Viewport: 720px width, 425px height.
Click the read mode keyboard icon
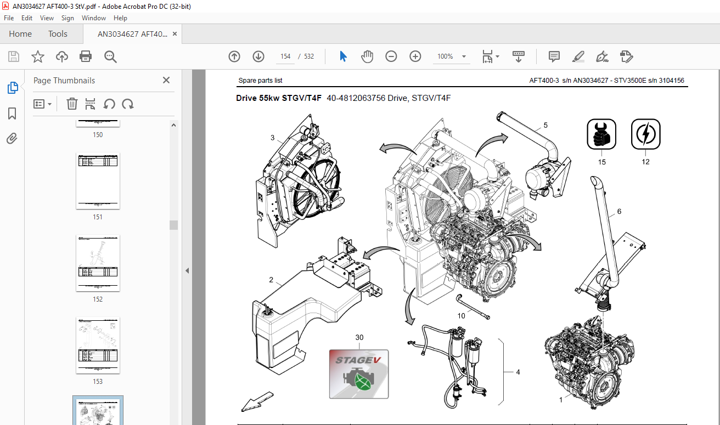point(519,56)
